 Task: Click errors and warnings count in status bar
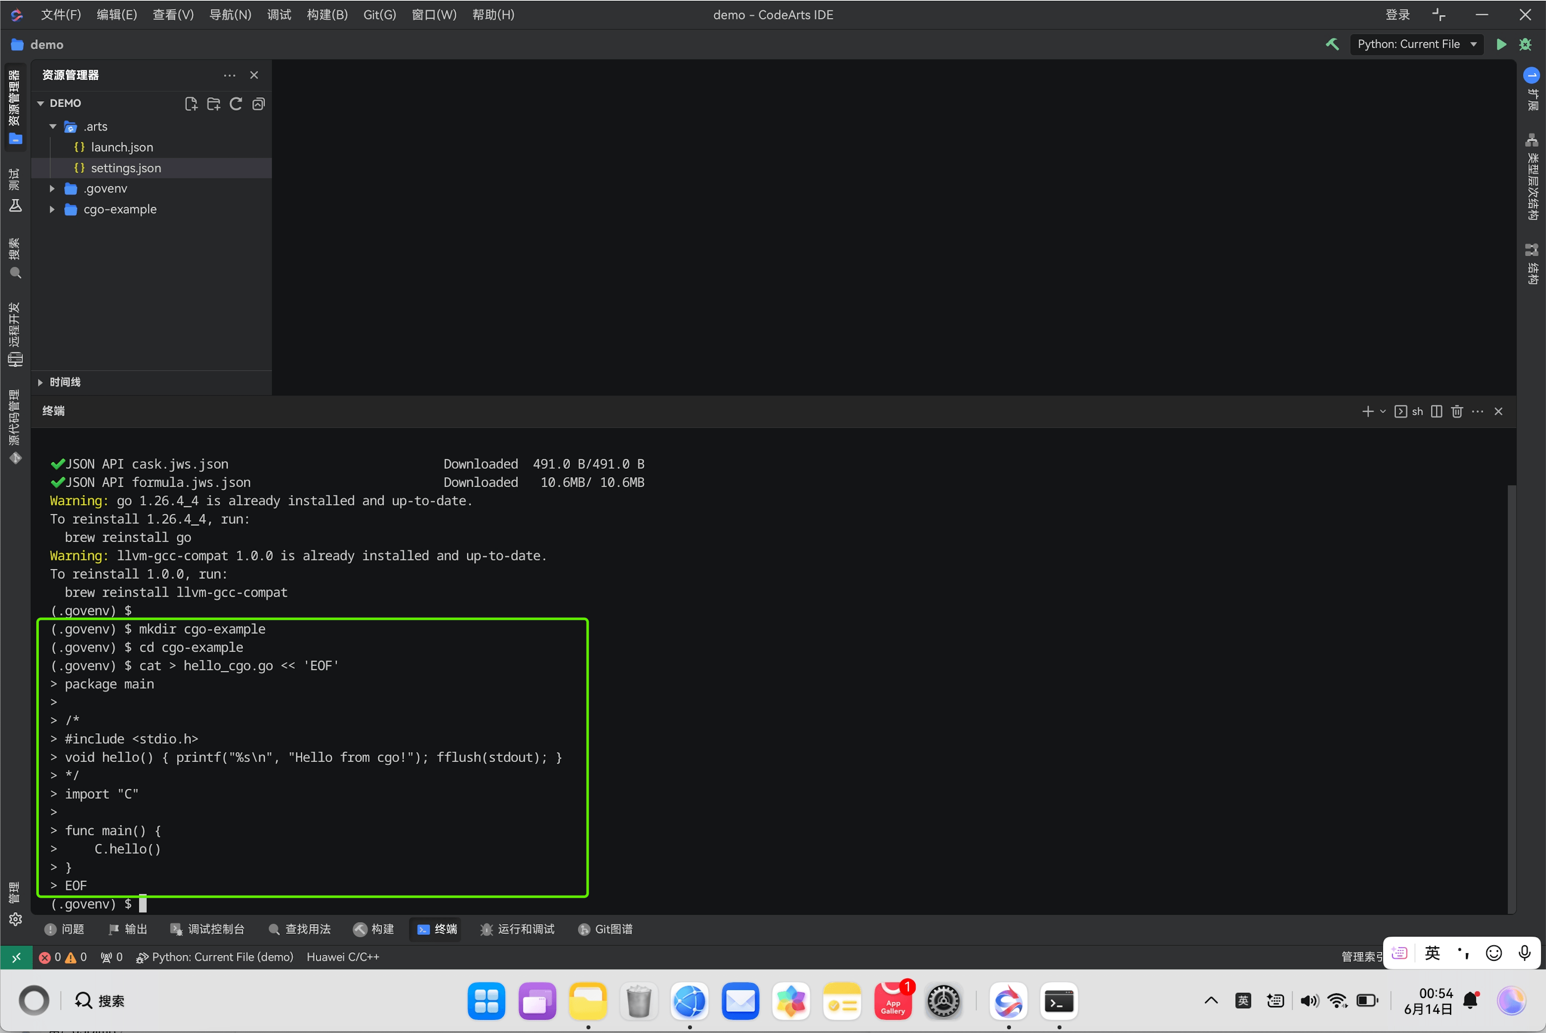click(63, 957)
